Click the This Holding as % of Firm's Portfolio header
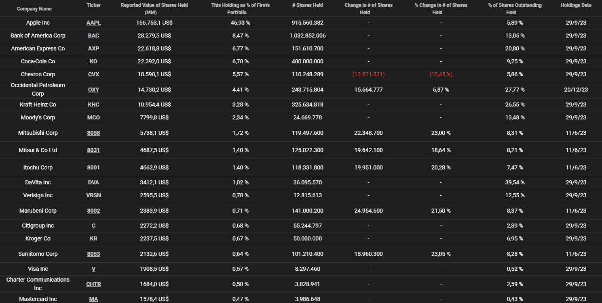 point(241,8)
